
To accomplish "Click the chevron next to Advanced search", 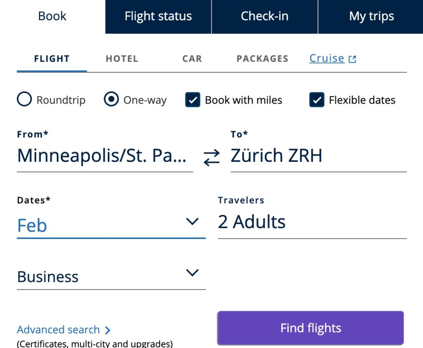I will tap(107, 330).
